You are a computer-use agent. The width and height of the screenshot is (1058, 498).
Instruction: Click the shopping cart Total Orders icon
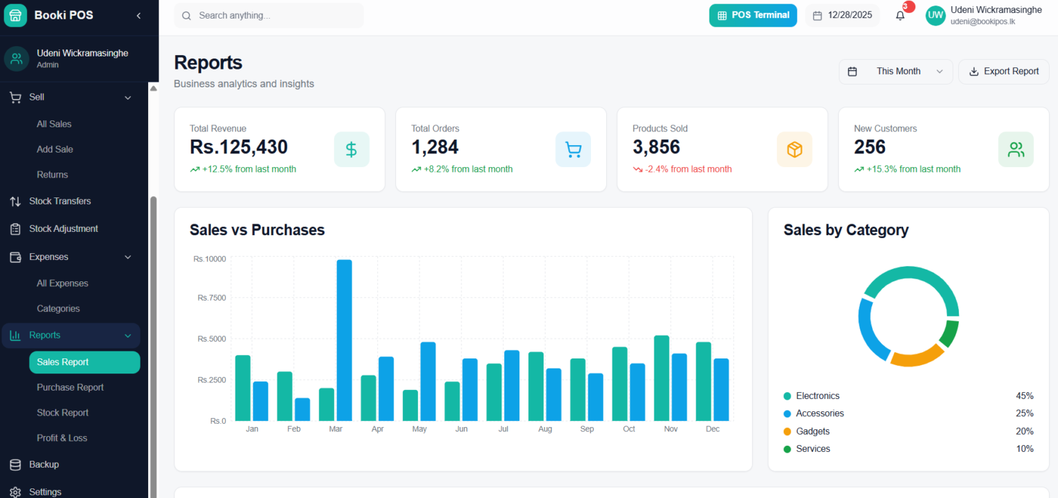coord(573,149)
